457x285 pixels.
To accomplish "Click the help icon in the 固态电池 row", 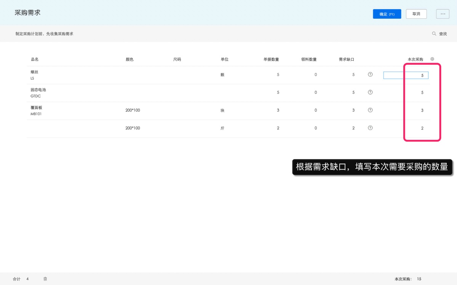I will [x=370, y=92].
